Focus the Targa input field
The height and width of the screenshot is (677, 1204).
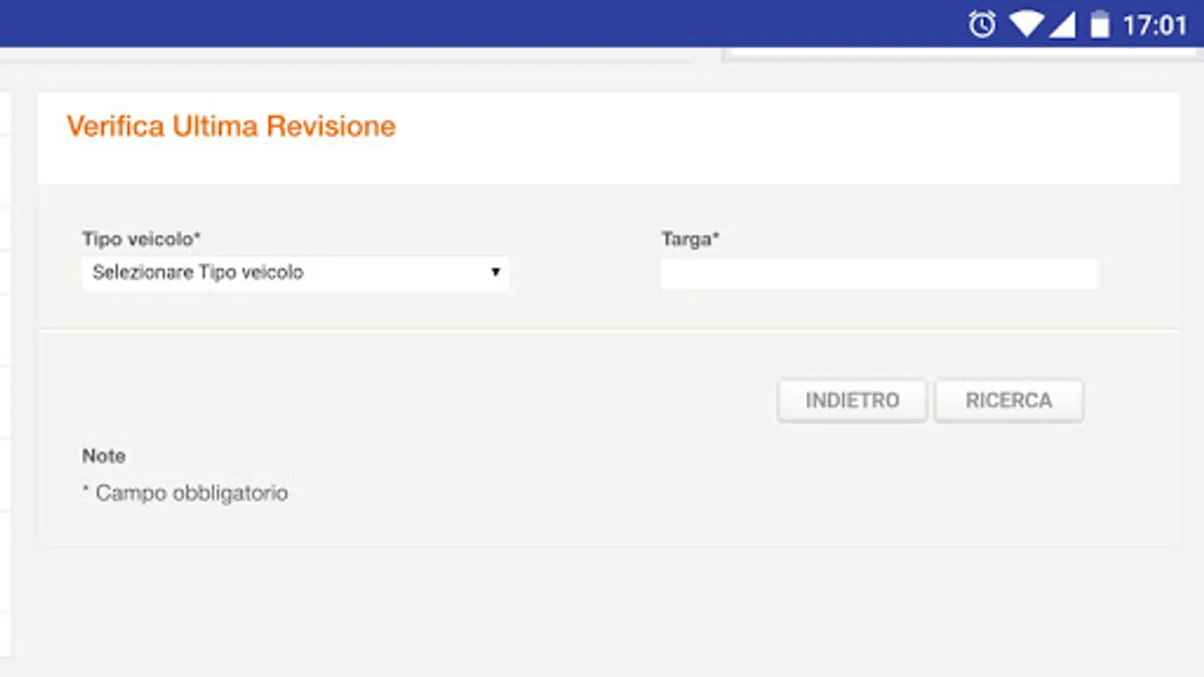point(879,274)
